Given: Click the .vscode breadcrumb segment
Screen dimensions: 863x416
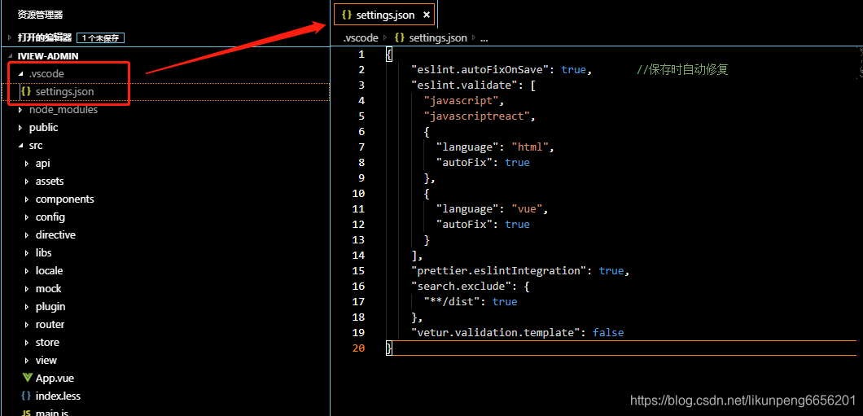Looking at the screenshot, I should pyautogui.click(x=361, y=38).
